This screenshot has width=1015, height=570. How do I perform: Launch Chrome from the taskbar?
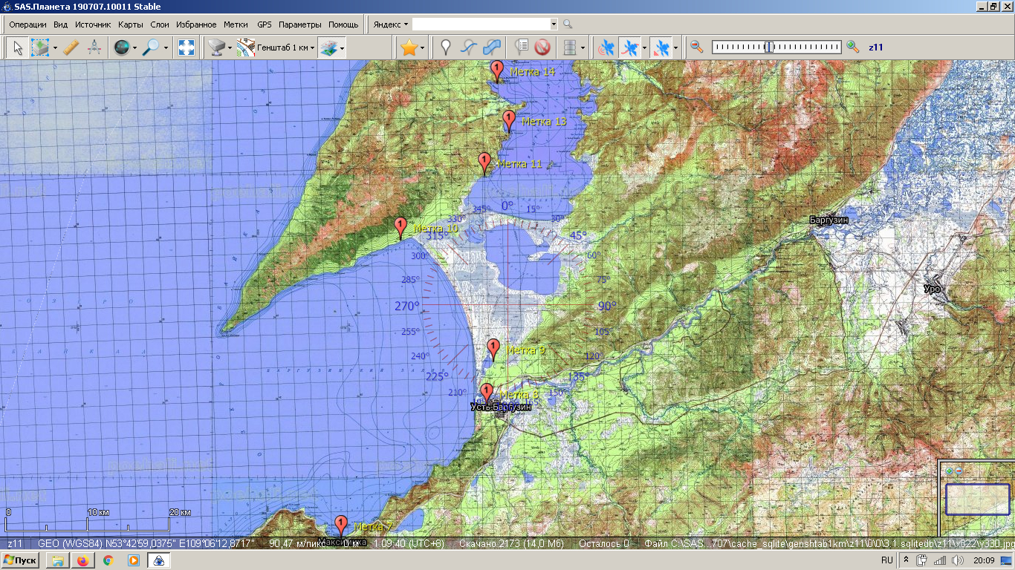108,560
